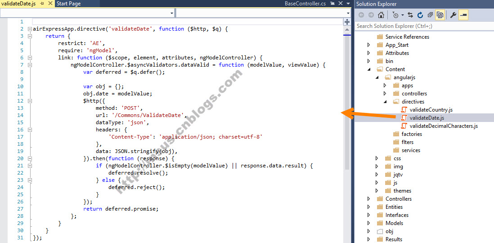Collapse the then callback at line 20
The image size is (494, 243).
tap(30, 158)
